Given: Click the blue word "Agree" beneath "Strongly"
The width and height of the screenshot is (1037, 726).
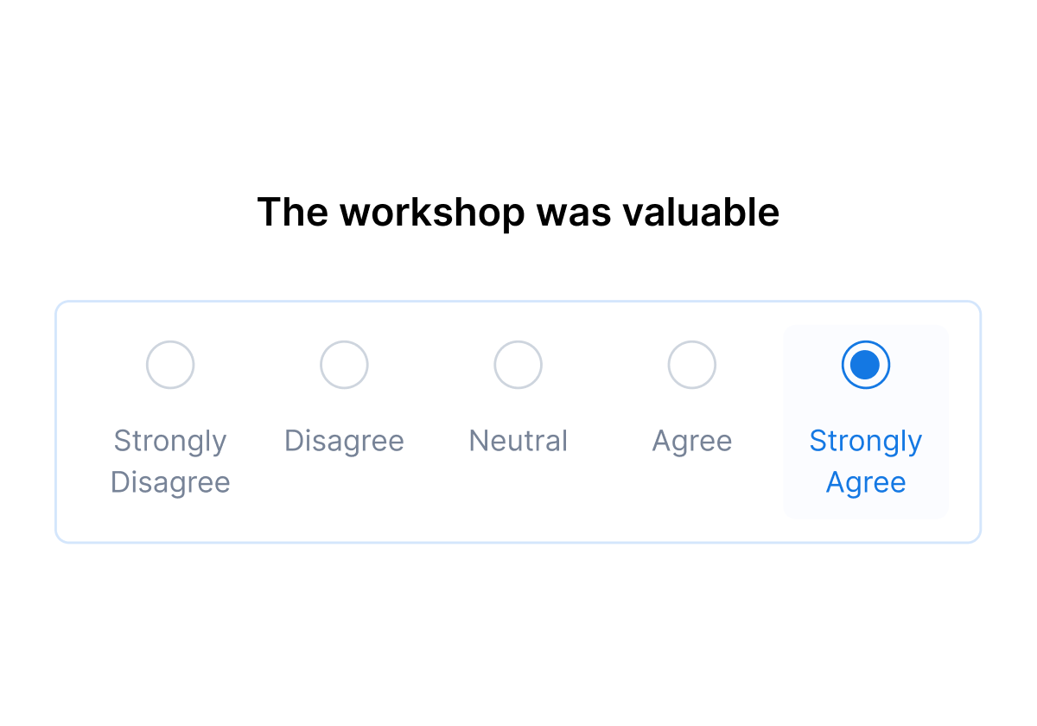Looking at the screenshot, I should 865,482.
